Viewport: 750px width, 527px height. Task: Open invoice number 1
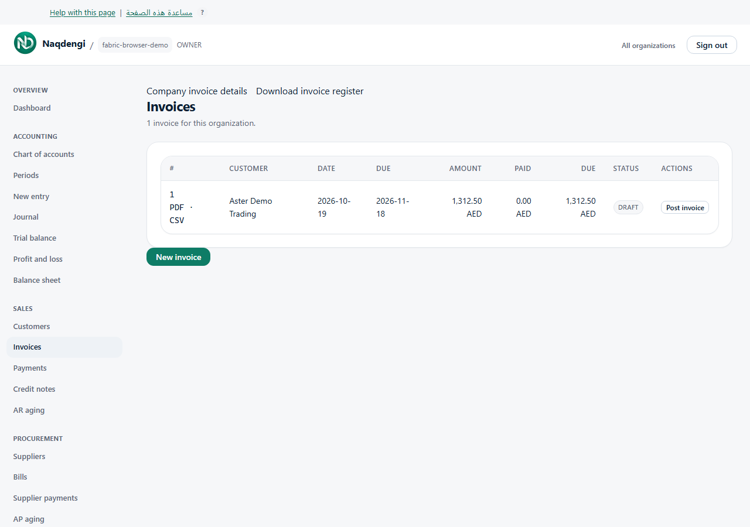[172, 194]
